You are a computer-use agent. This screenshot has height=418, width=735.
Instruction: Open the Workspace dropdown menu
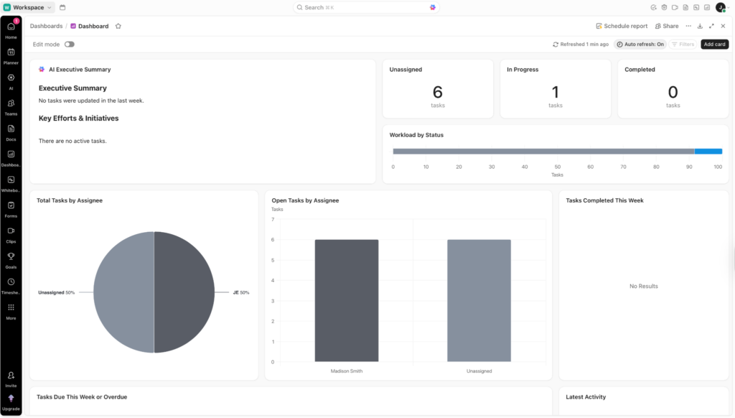click(x=29, y=7)
